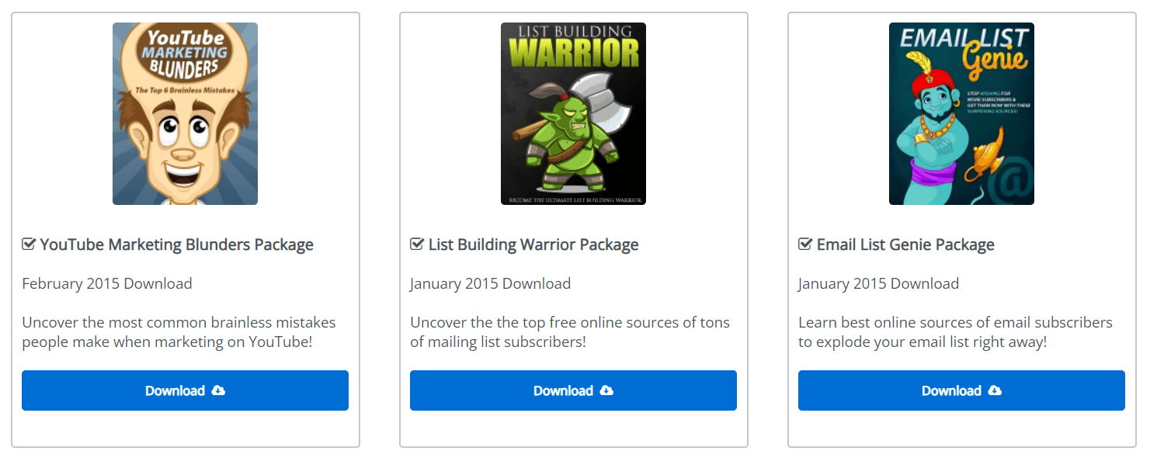This screenshot has width=1150, height=458.
Task: Click cloud icon in YouTube Marketing Blunders Download button
Action: click(x=218, y=390)
